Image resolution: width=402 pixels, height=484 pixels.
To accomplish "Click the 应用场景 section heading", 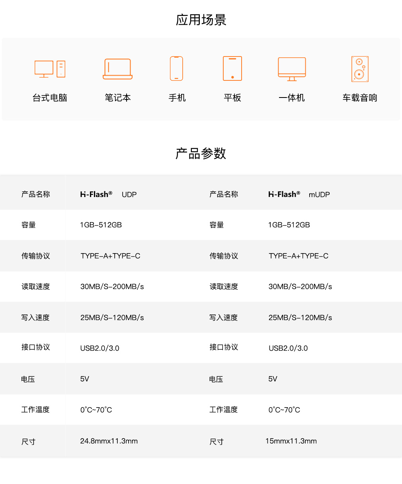I will pos(201,20).
